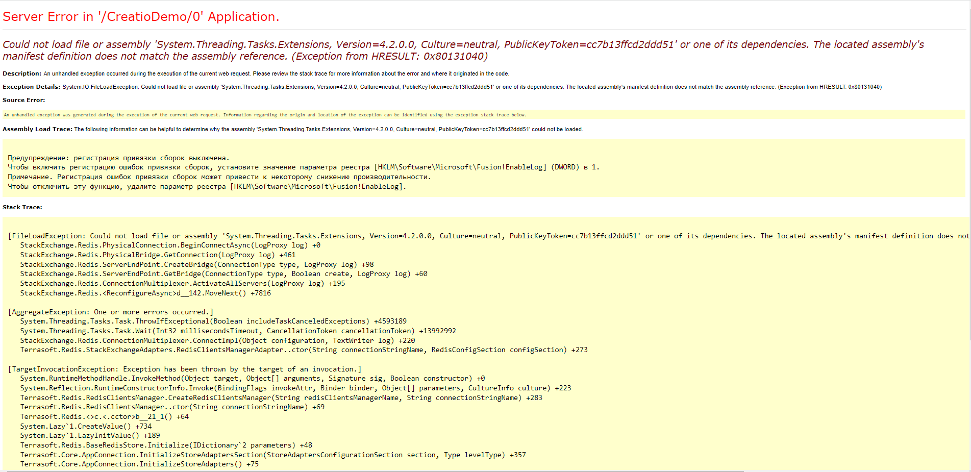Click the '[TargetInvocationException: Exception has been thrown' line
Image resolution: width=971 pixels, height=472 pixels.
[185, 369]
